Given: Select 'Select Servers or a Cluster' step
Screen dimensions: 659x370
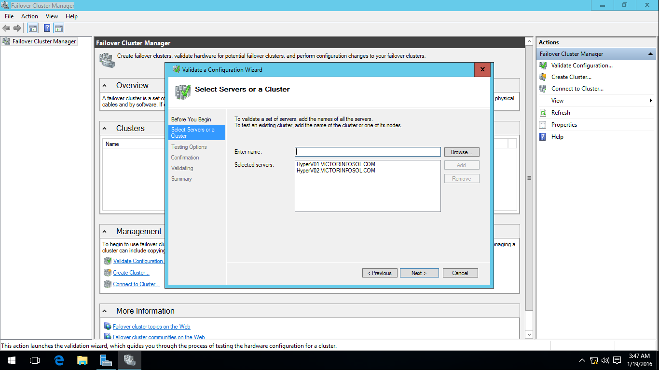Looking at the screenshot, I should [197, 132].
